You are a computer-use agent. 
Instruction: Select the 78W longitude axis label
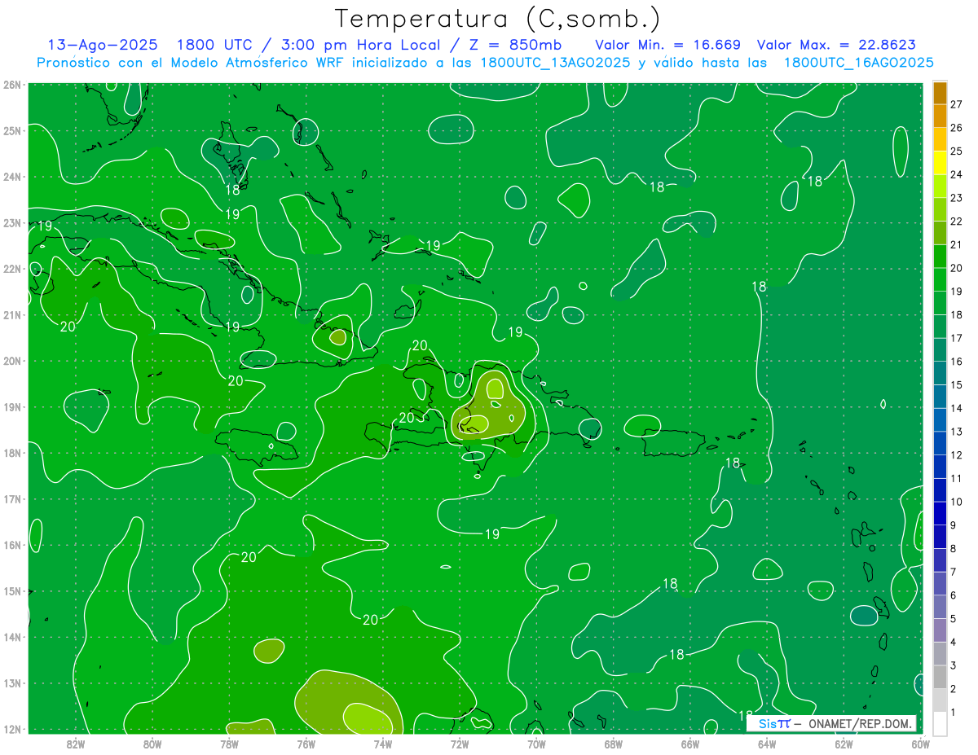pyautogui.click(x=229, y=744)
